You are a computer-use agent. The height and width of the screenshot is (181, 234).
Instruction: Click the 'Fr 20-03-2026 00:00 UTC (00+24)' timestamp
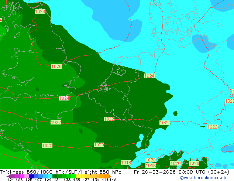pos(182,172)
